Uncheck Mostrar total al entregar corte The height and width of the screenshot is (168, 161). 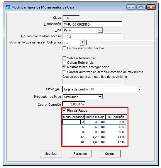click(64, 67)
